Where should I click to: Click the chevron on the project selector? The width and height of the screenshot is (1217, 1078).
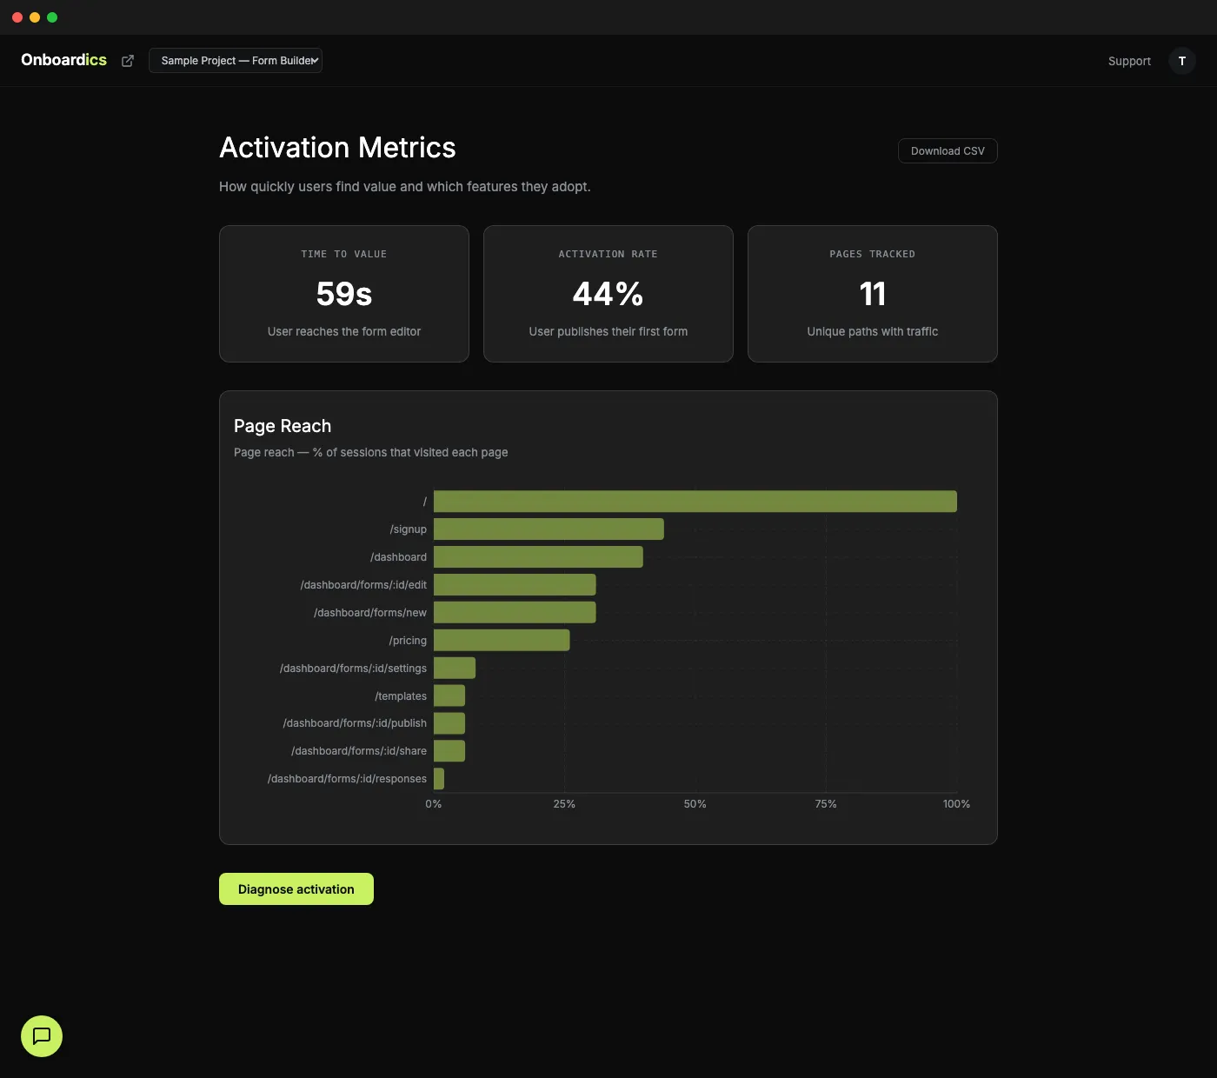[315, 60]
